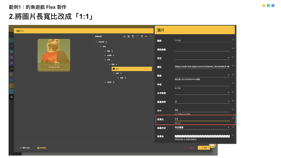
Task: Click the 彈性係數 input field
Action: 202,49
